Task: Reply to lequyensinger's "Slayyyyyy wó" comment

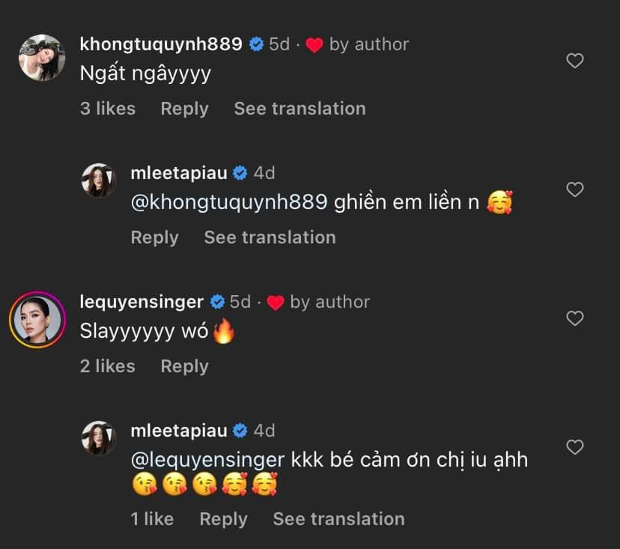Action: (184, 366)
